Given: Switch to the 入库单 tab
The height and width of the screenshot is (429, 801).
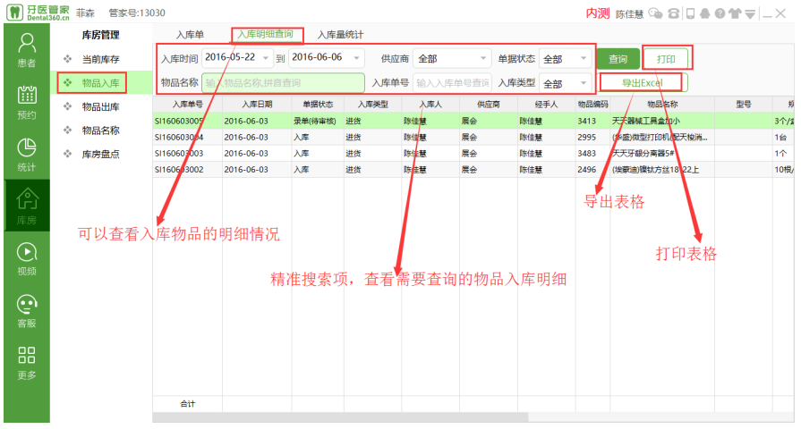Looking at the screenshot, I should click(190, 35).
